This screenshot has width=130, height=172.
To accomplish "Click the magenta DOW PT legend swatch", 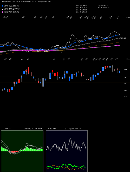I will coord(3,12).
